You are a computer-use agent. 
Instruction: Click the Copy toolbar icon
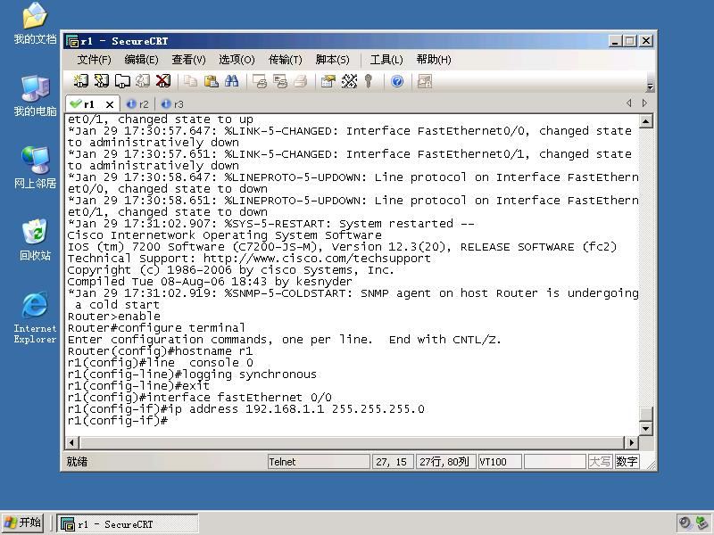(190, 81)
